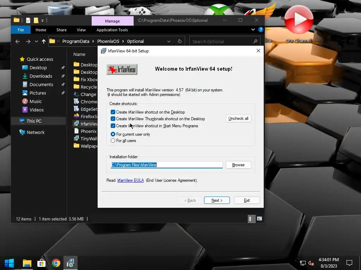
Task: Switch to details view layout icon
Action: click(x=251, y=219)
